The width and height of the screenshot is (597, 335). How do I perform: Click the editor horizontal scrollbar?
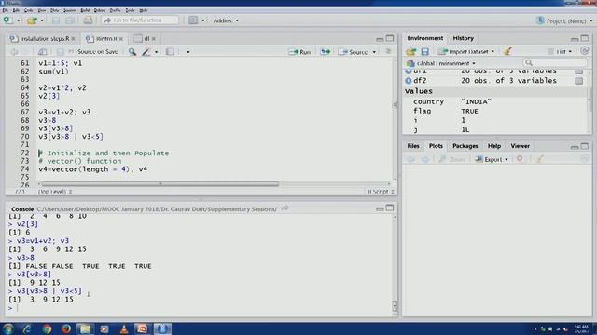tap(160, 184)
